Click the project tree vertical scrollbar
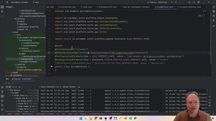This screenshot has width=216, height=121. 45,23
